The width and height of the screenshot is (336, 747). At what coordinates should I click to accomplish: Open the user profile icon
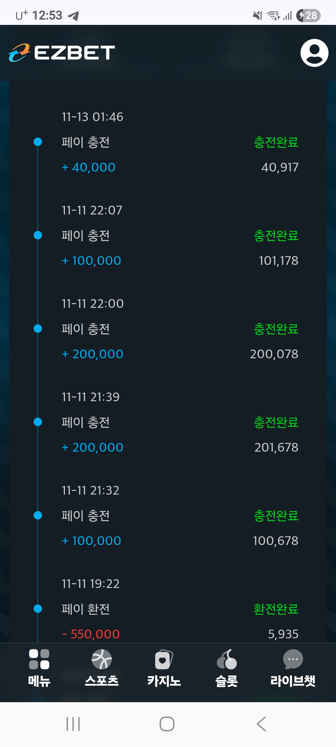(x=314, y=53)
